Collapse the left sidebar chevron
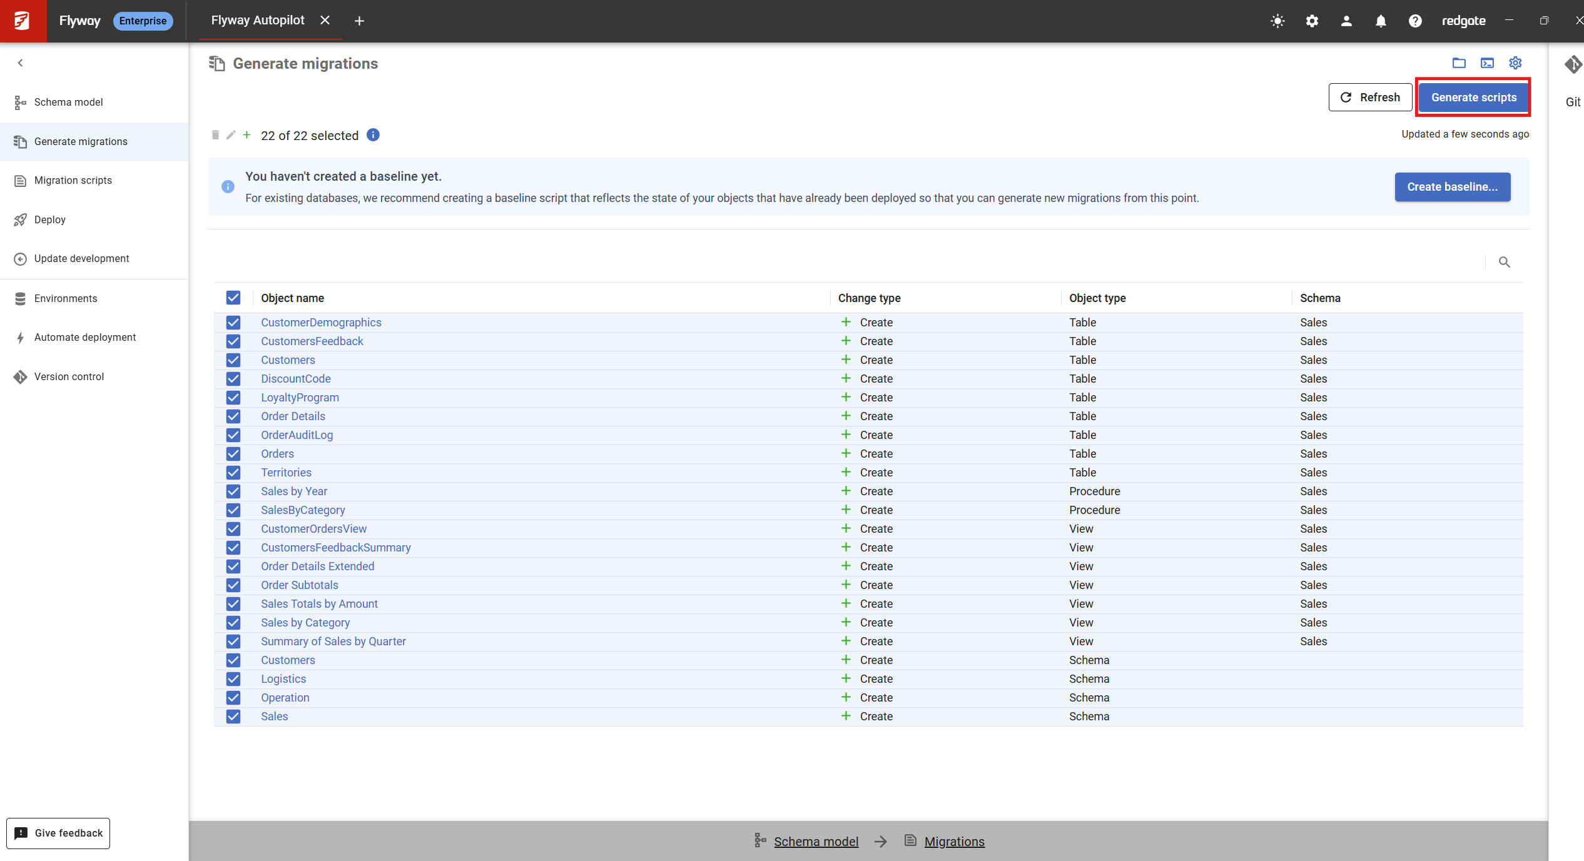The image size is (1584, 861). [x=20, y=63]
